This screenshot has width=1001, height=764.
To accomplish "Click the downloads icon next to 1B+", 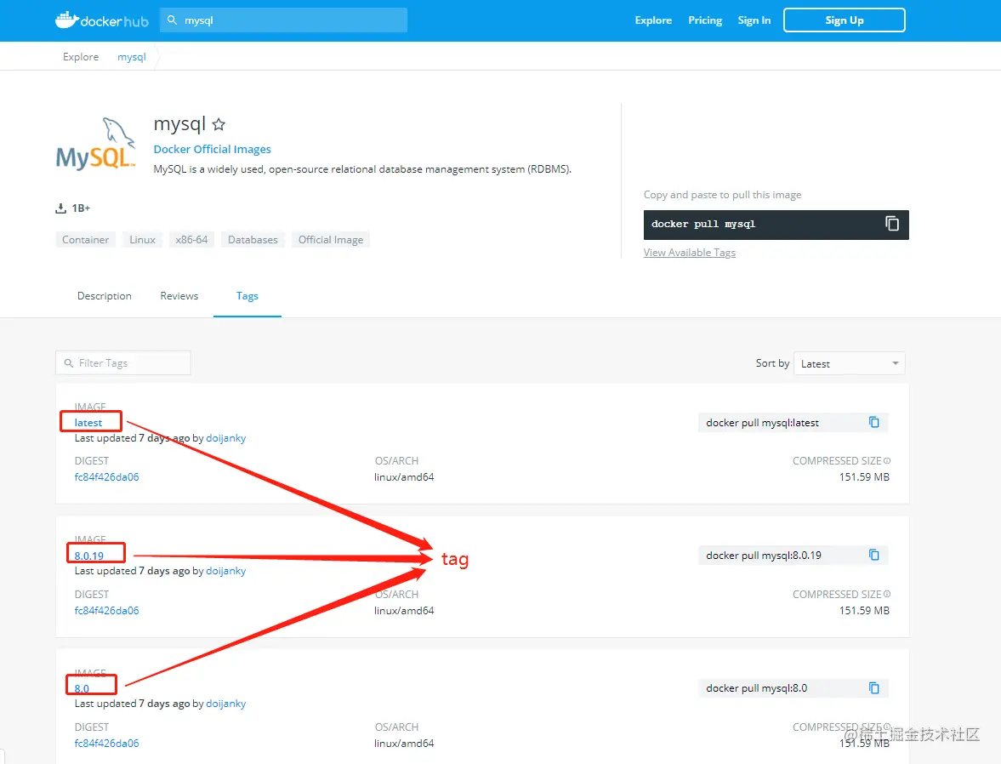I will coord(60,208).
